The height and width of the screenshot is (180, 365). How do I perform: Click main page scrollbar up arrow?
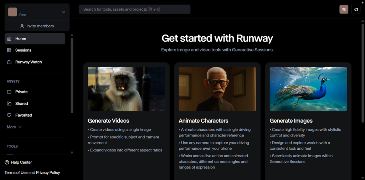(363, 22)
